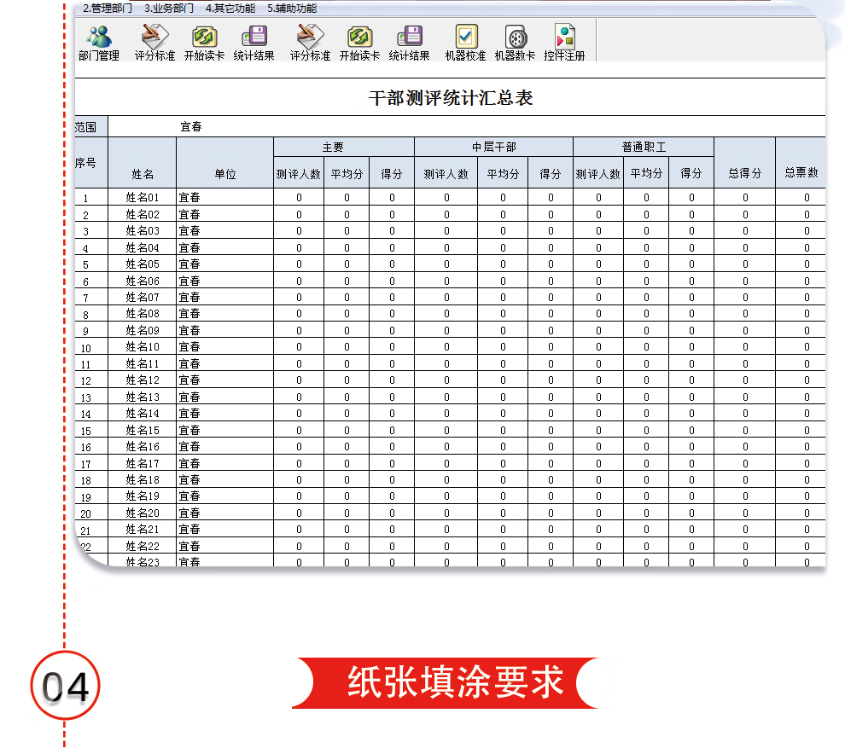Image resolution: width=845 pixels, height=748 pixels.
Task: Click the second 统计结果 icon in the toolbar
Action: click(x=409, y=38)
